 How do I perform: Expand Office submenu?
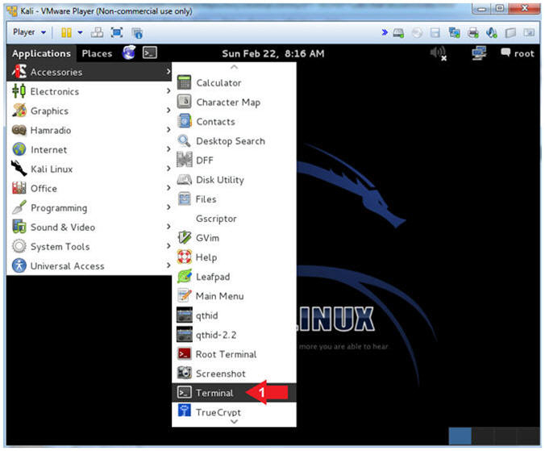pos(89,189)
